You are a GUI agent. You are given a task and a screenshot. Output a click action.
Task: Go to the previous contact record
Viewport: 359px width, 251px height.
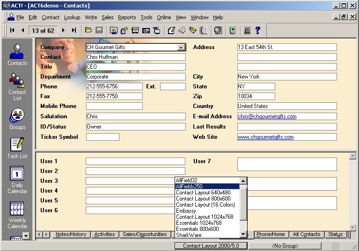point(22,30)
